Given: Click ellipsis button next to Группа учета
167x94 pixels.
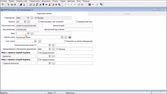Looking at the screenshot, I should (66, 37).
